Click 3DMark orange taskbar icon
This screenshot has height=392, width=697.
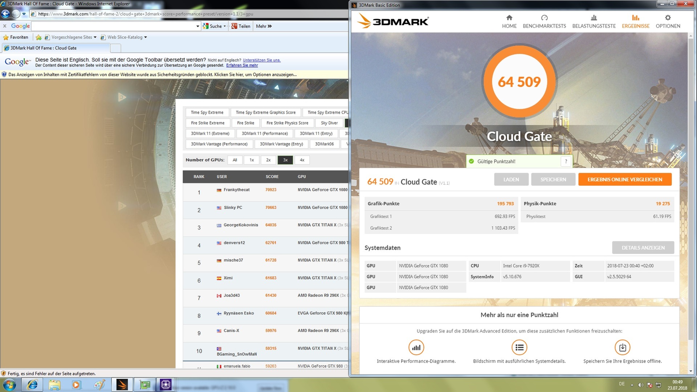click(122, 385)
